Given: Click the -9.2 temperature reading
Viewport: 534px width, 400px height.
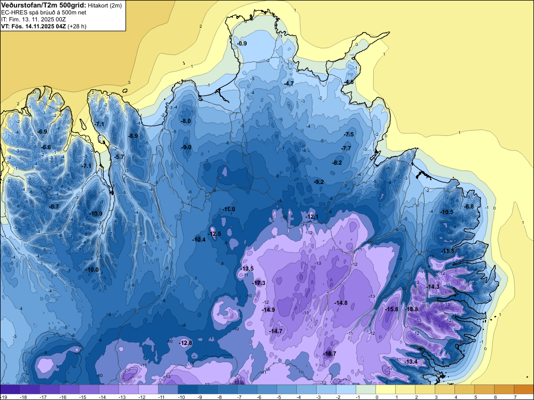Looking at the screenshot, I should (x=319, y=182).
